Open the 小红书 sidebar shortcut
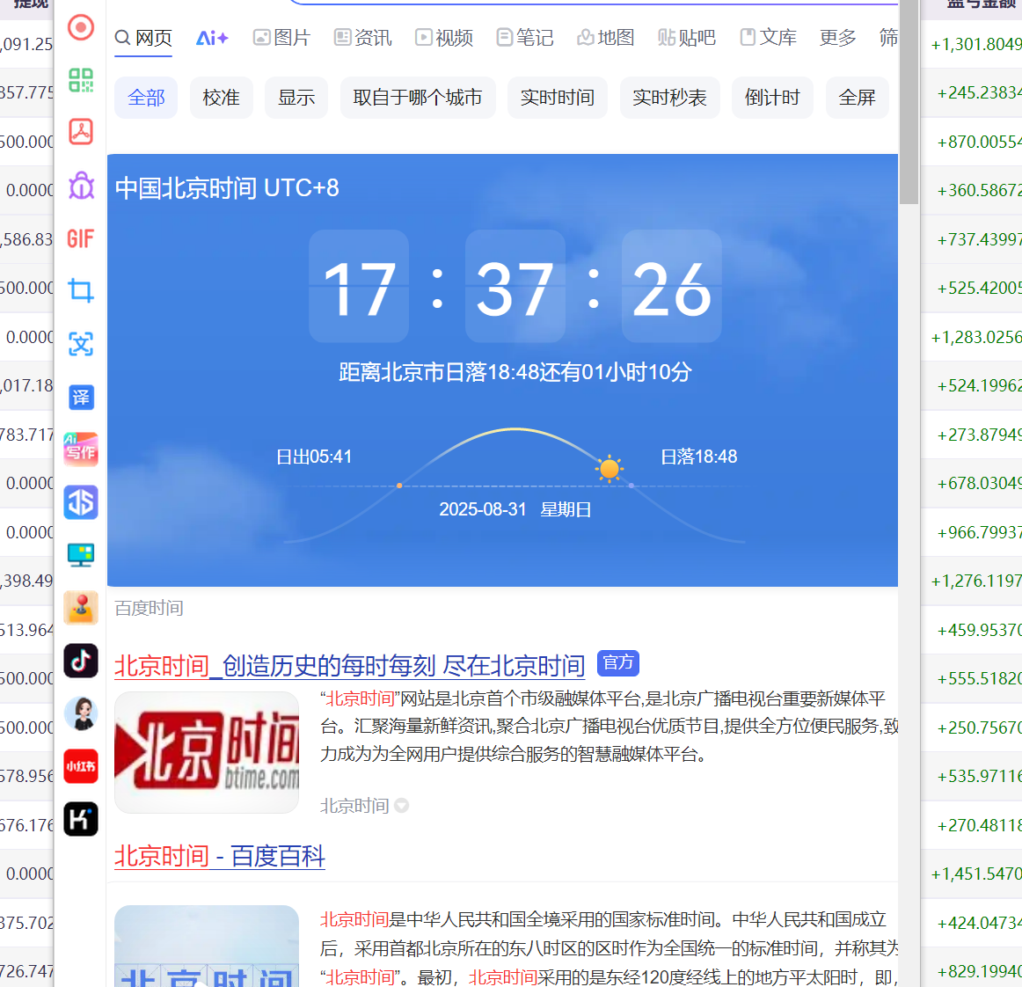 coord(81,766)
